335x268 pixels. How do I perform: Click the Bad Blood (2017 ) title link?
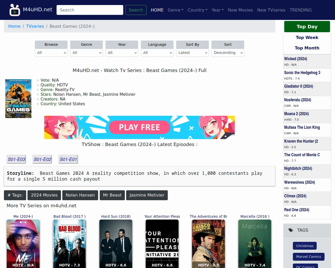pos(70,216)
